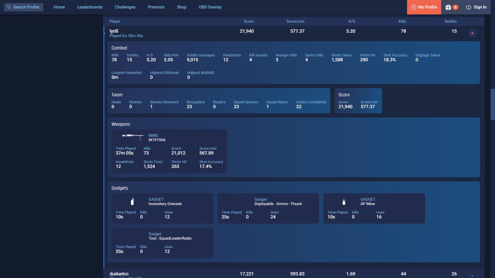Click the AP Mine gadget name
This screenshot has width=495, height=278.
[x=368, y=204]
